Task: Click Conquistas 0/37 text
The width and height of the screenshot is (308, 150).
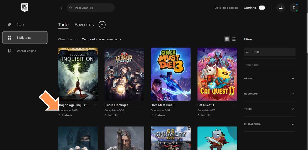Action: click(161, 110)
